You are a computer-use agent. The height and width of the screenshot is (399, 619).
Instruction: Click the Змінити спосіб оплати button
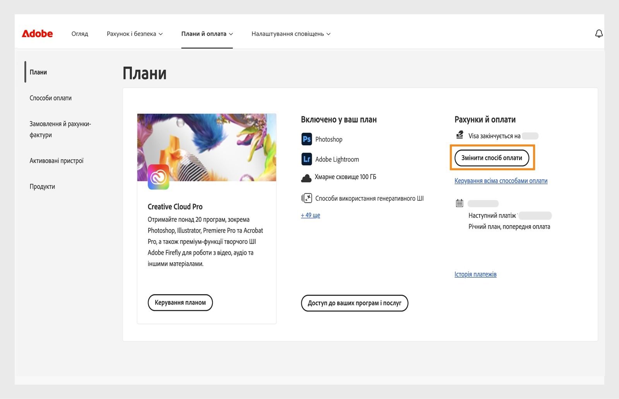click(492, 158)
